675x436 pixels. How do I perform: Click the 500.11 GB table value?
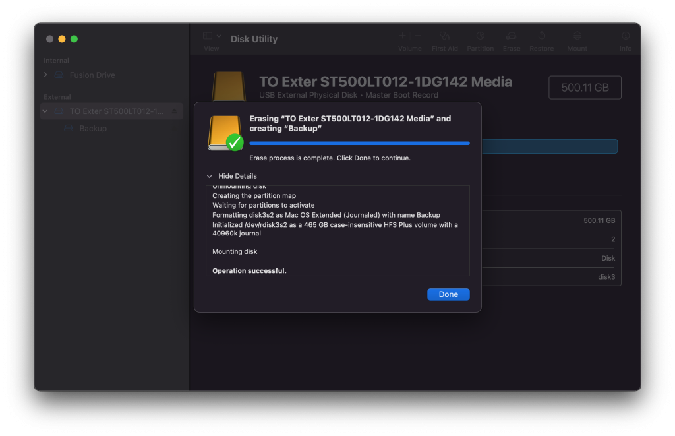[x=599, y=220]
